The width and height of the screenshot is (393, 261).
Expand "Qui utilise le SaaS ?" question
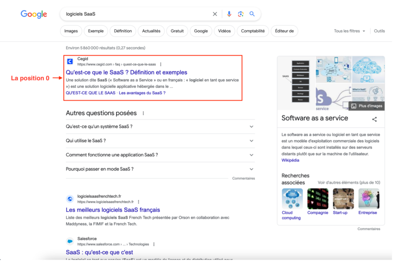click(x=160, y=141)
